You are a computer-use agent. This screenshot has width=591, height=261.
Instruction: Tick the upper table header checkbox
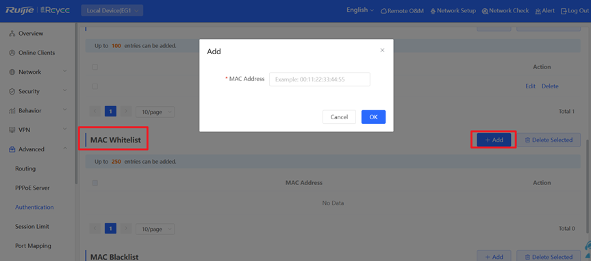(x=95, y=66)
